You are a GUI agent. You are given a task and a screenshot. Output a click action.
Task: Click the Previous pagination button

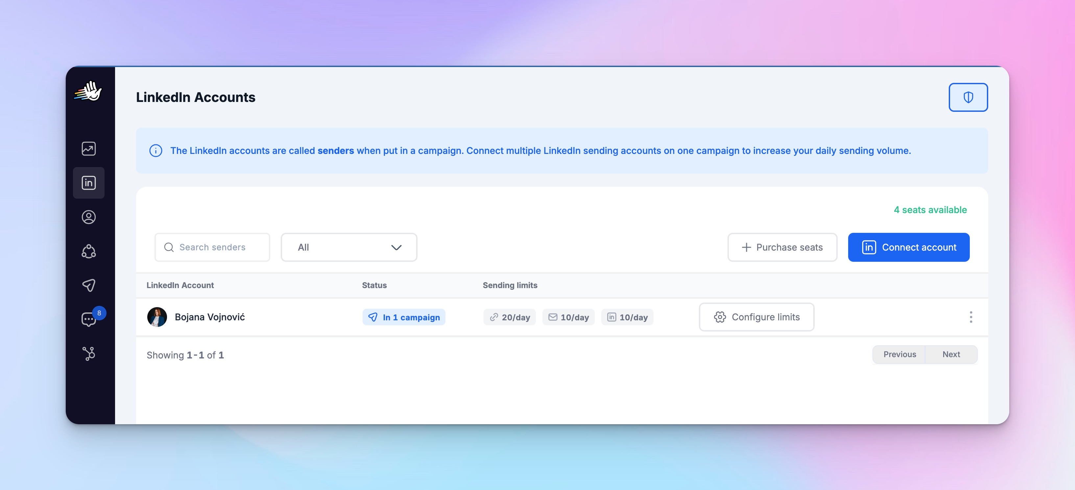[x=899, y=355]
